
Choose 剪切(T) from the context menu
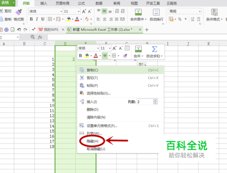click(x=120, y=78)
